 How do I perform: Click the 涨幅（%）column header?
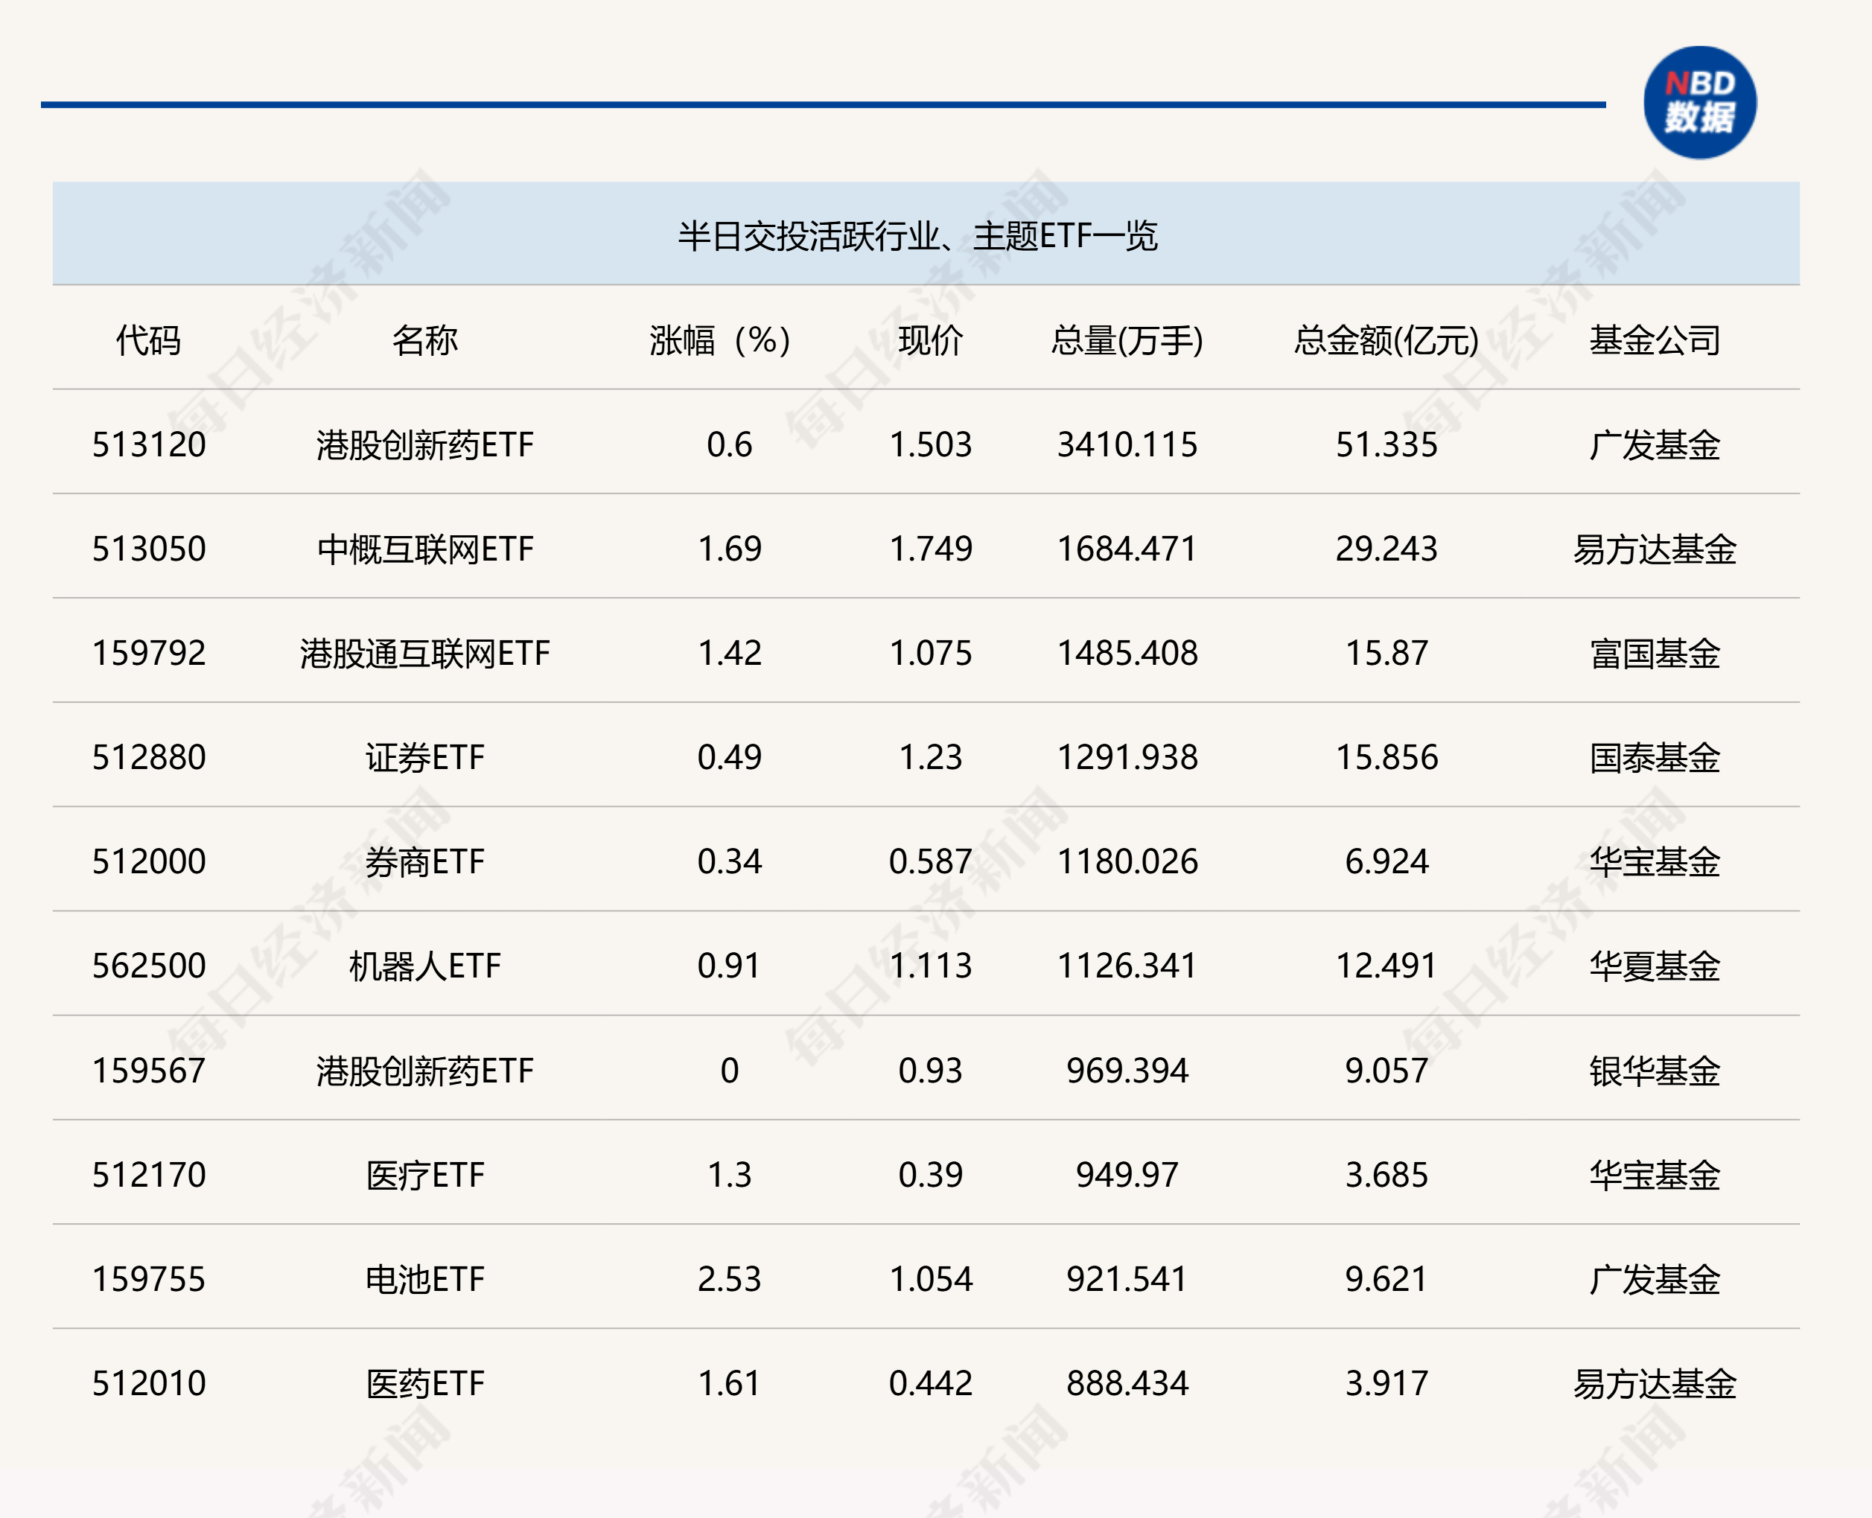tap(721, 340)
